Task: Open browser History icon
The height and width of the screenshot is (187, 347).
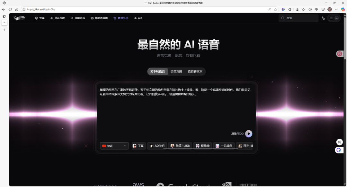Action: (310, 9)
